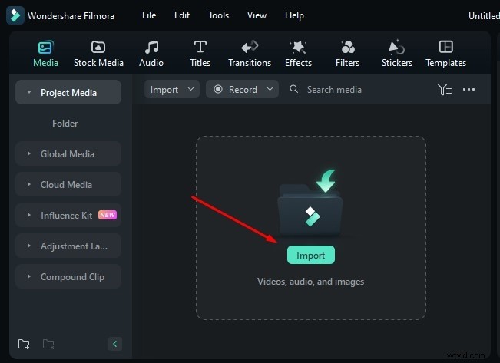Click the filter and sort media icon

click(x=445, y=90)
